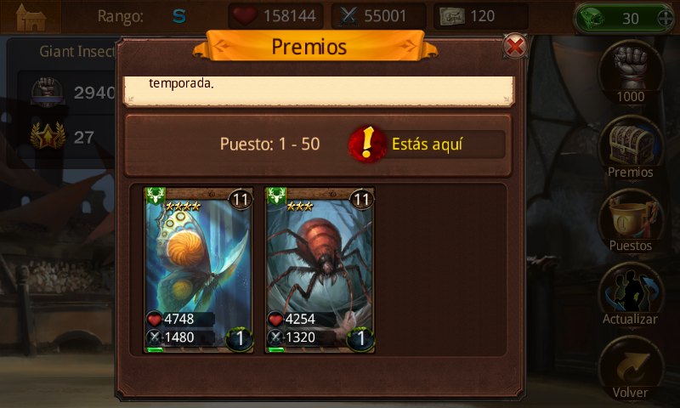Open the Premios treasure chest button

[631, 148]
